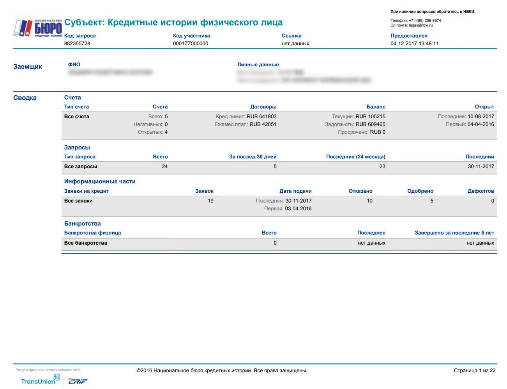Click 'Последние (24 месяца)' column header
The height and width of the screenshot is (389, 507).
[x=356, y=156]
